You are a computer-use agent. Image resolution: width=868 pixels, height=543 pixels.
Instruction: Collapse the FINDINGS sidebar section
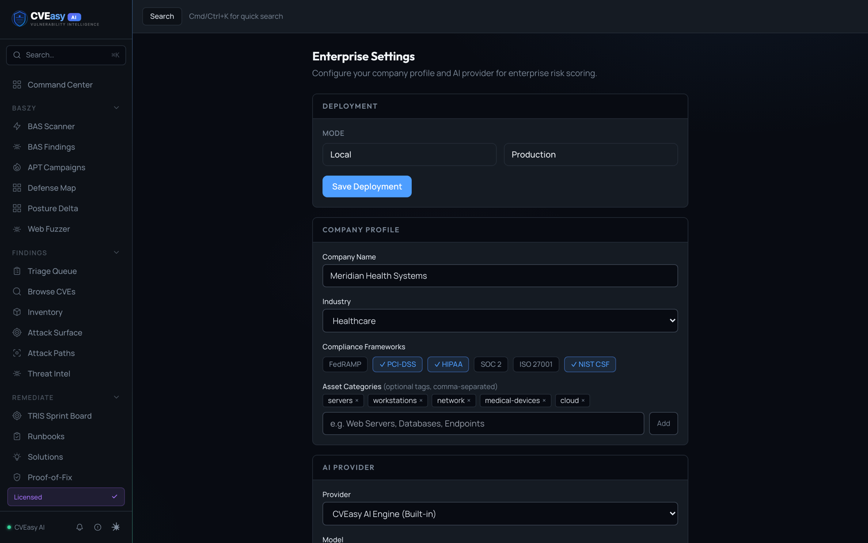tap(116, 253)
